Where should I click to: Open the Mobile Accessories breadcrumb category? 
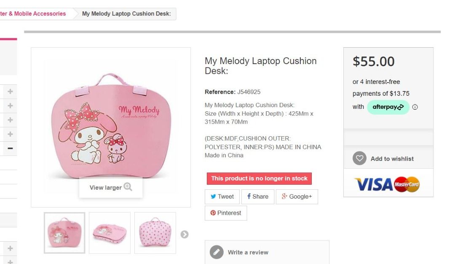[33, 13]
